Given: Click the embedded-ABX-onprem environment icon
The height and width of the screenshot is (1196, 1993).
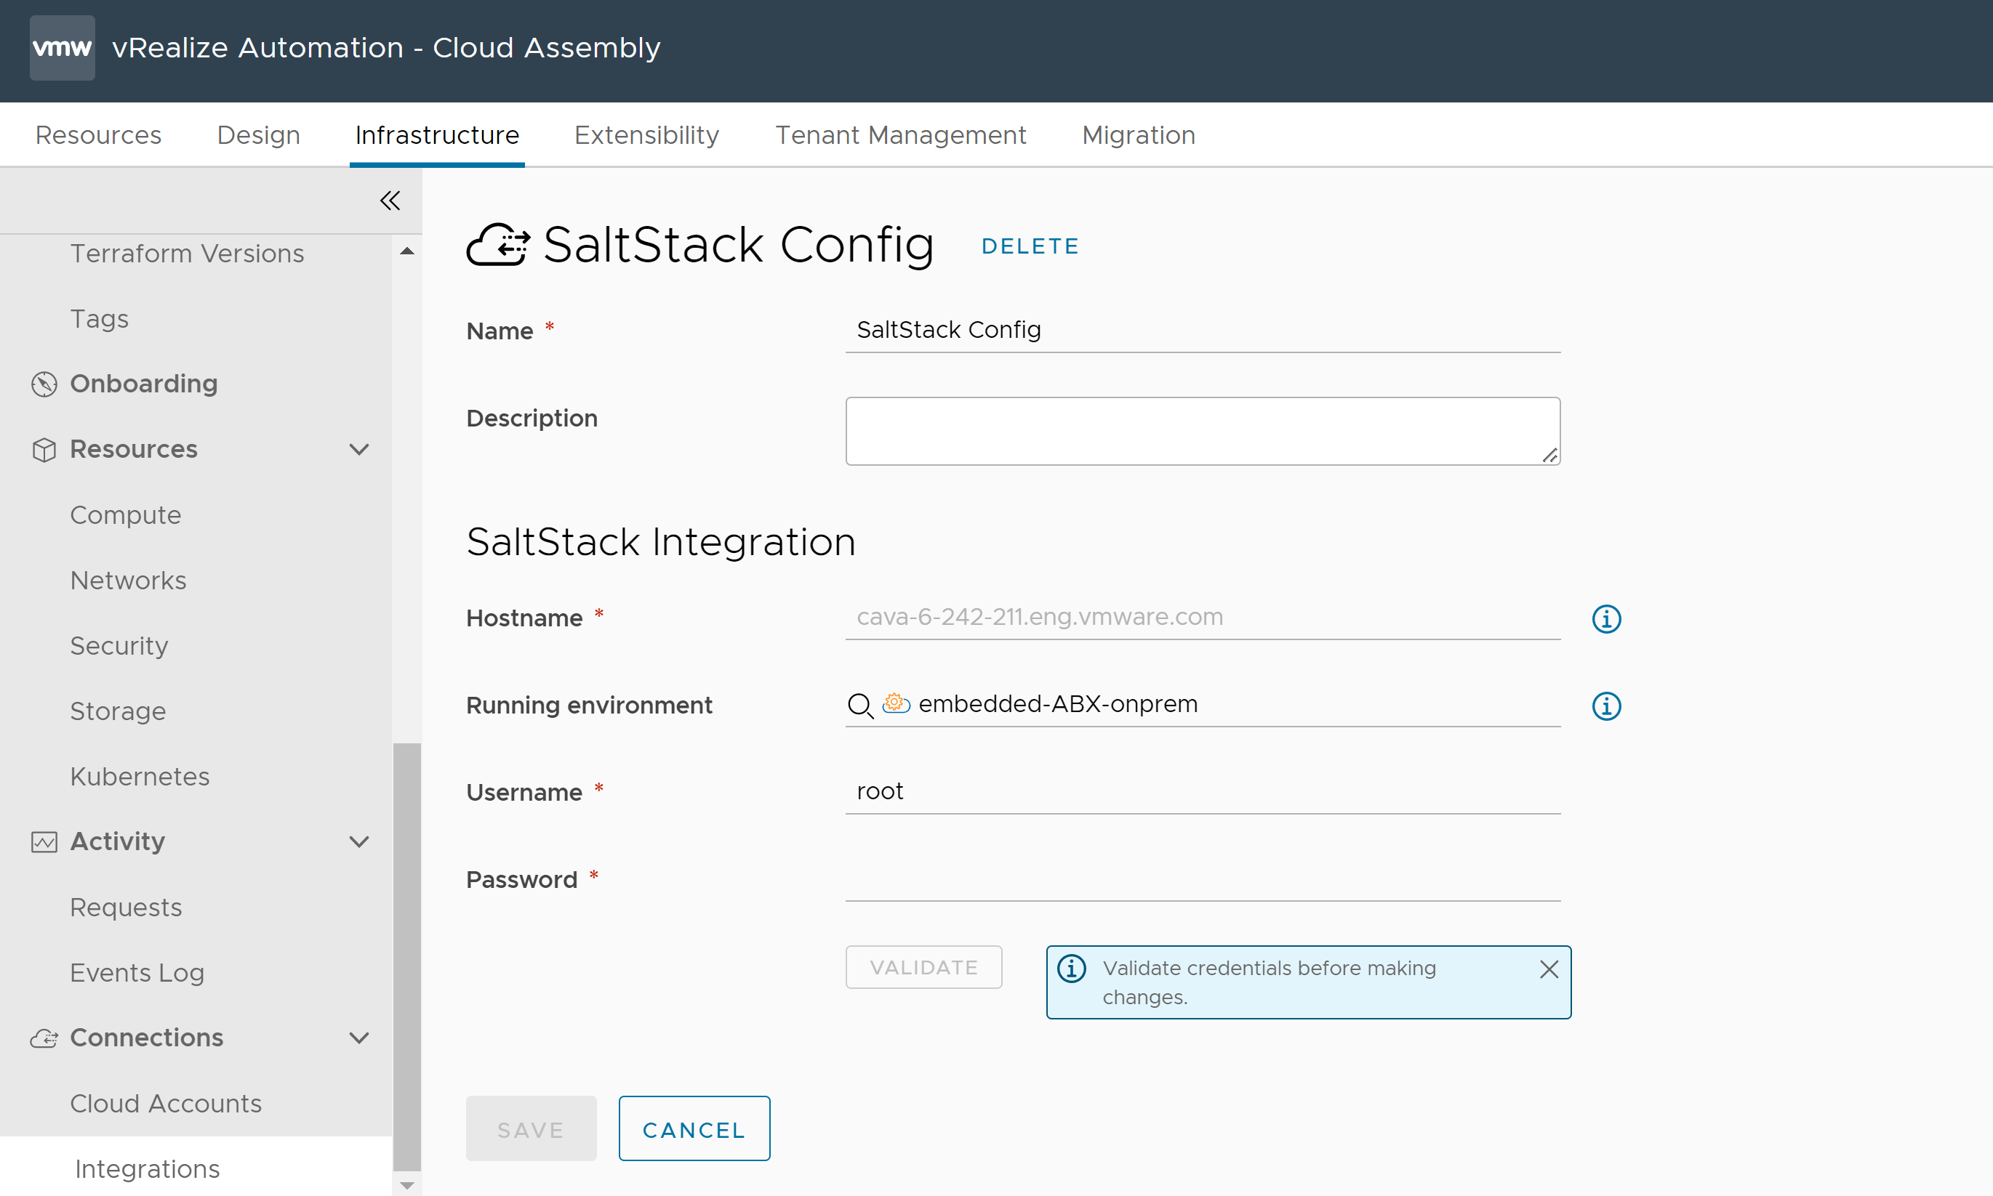Looking at the screenshot, I should (895, 704).
